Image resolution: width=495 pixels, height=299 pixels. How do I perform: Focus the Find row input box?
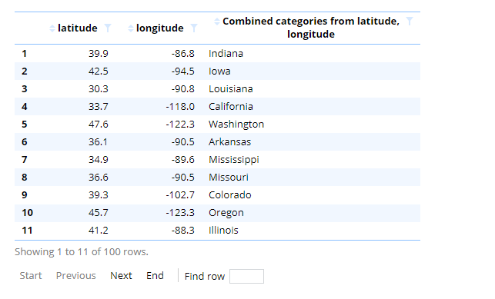tap(246, 276)
